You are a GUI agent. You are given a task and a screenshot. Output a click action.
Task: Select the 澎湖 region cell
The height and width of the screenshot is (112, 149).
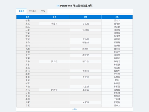click(28, 99)
